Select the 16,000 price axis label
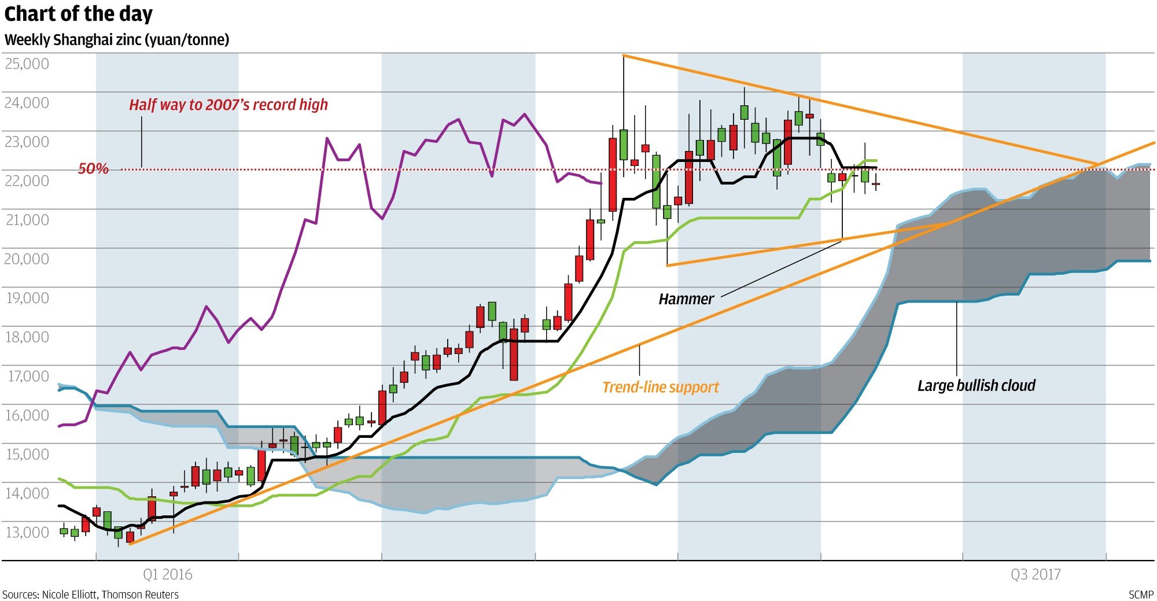This screenshot has height=601, width=1157. click(x=27, y=415)
